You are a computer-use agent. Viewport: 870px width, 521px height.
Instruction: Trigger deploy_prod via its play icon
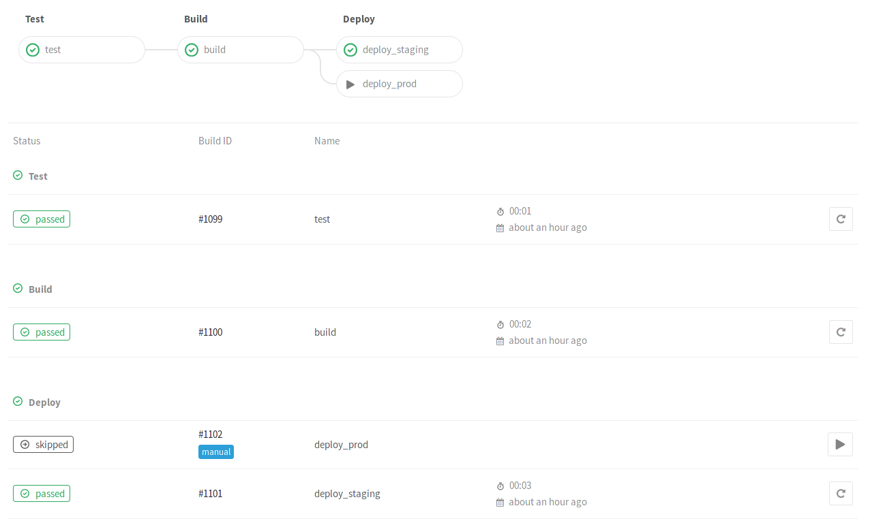coord(840,444)
